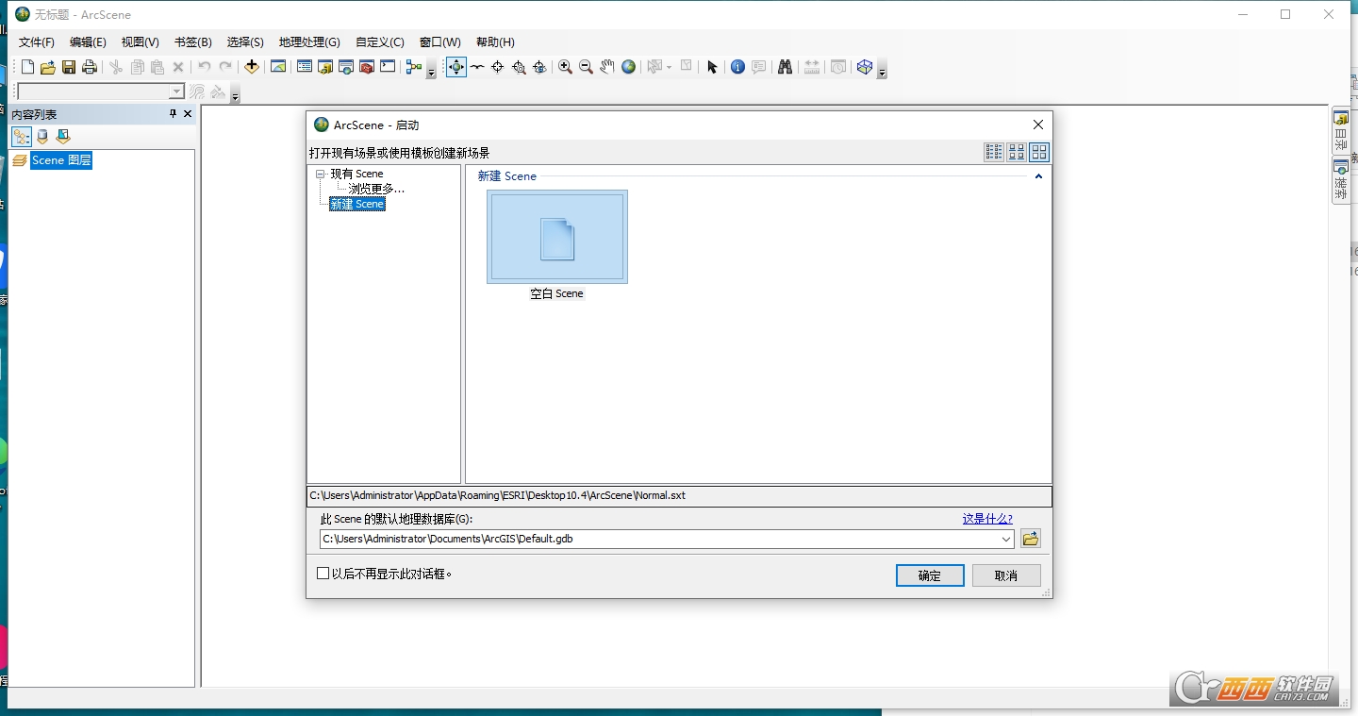Open the red ArcToolbox icon
Viewport: 1358px width, 716px height.
pyautogui.click(x=367, y=67)
